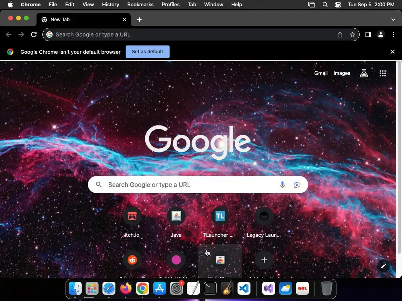Open the Legacy Launcher shortcut
The height and width of the screenshot is (301, 402).
pyautogui.click(x=264, y=223)
